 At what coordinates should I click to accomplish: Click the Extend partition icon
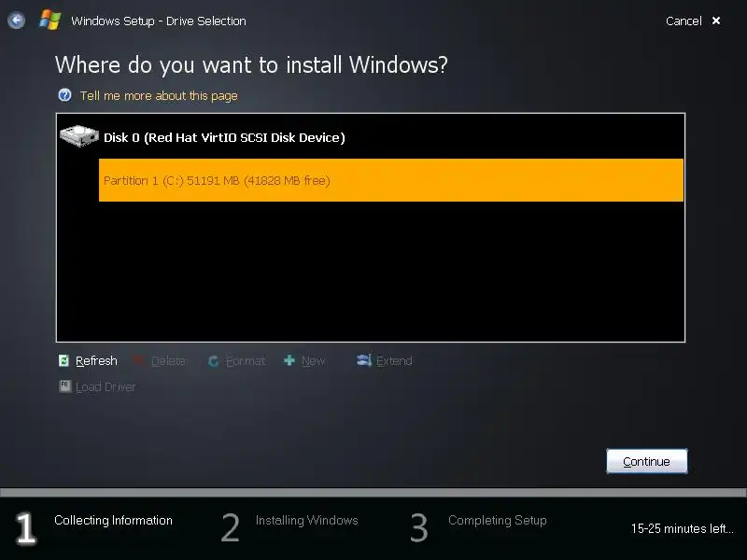tap(364, 360)
